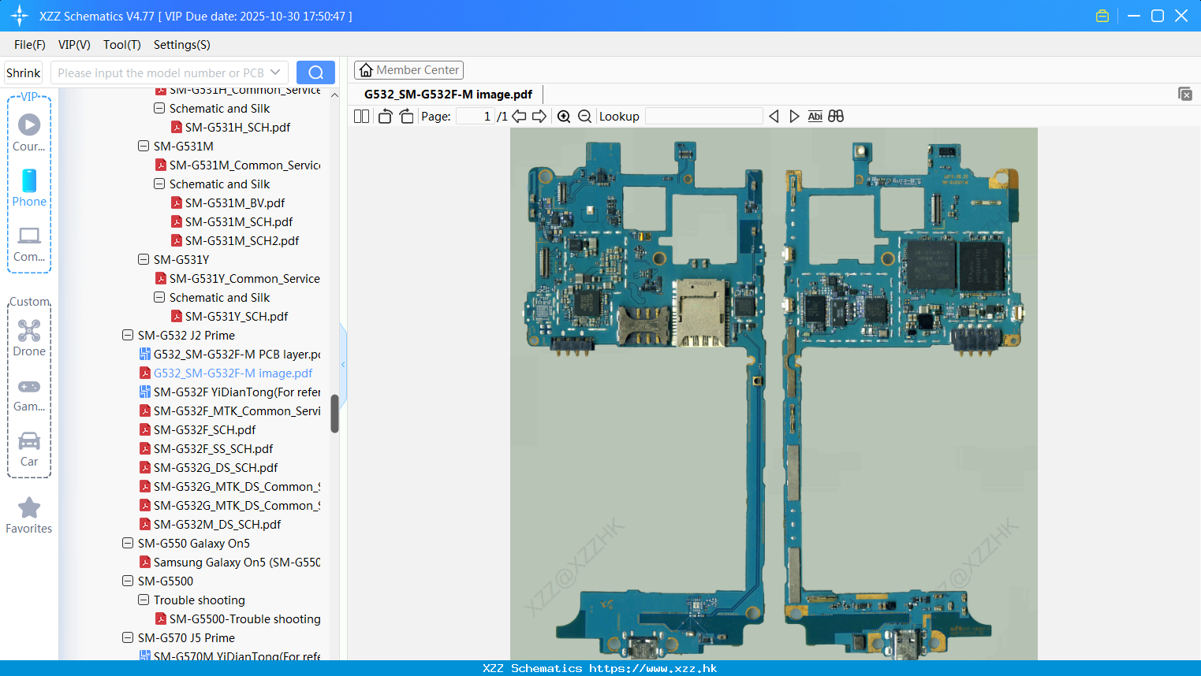Go to previous page arrow
The width and height of the screenshot is (1201, 676).
pyautogui.click(x=519, y=117)
